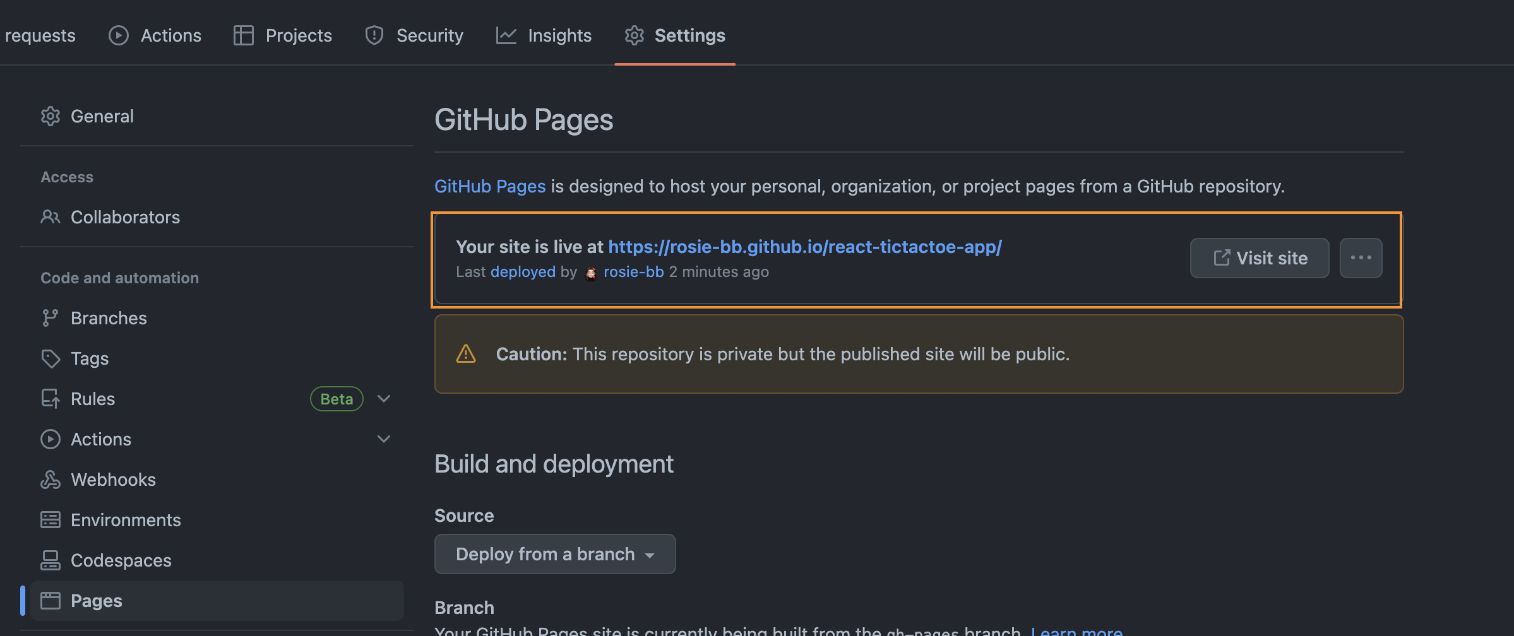The width and height of the screenshot is (1514, 636).
Task: Click the green Beta badge next to Rules
Action: click(337, 399)
